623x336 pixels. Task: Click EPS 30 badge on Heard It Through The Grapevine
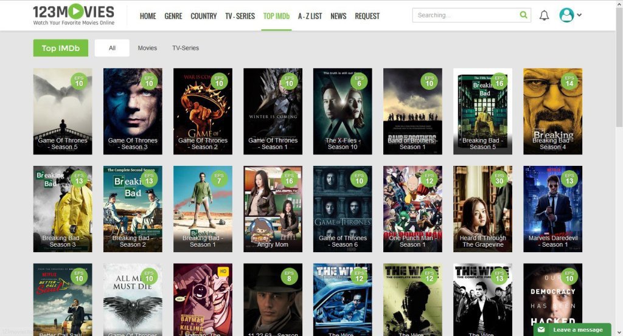499,179
